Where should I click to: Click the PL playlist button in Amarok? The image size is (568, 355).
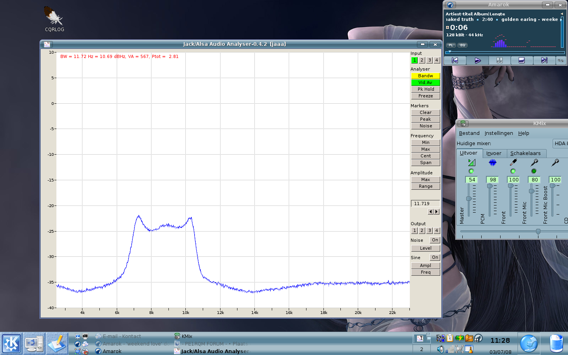[451, 45]
